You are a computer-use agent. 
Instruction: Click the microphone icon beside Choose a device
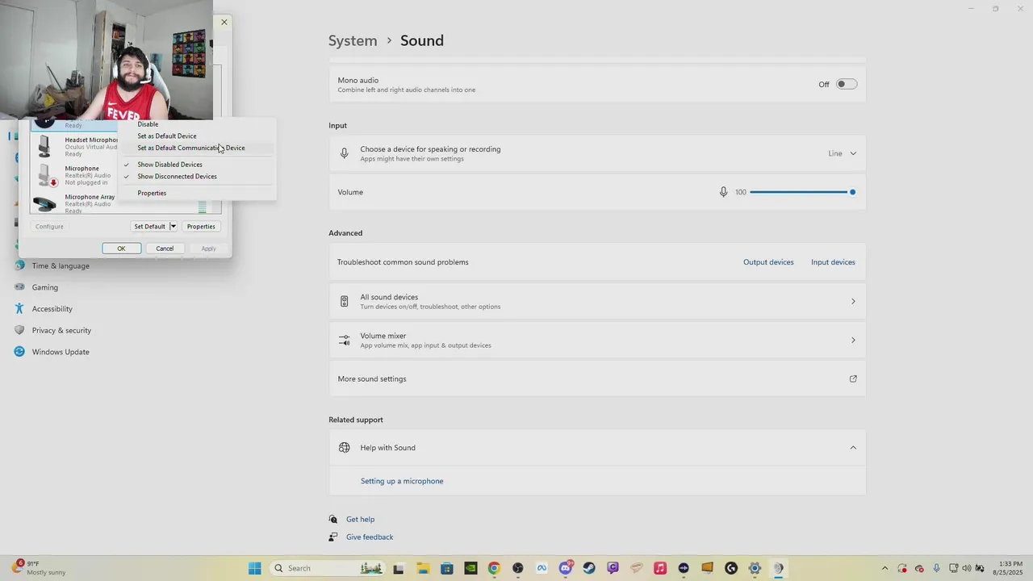tap(345, 153)
